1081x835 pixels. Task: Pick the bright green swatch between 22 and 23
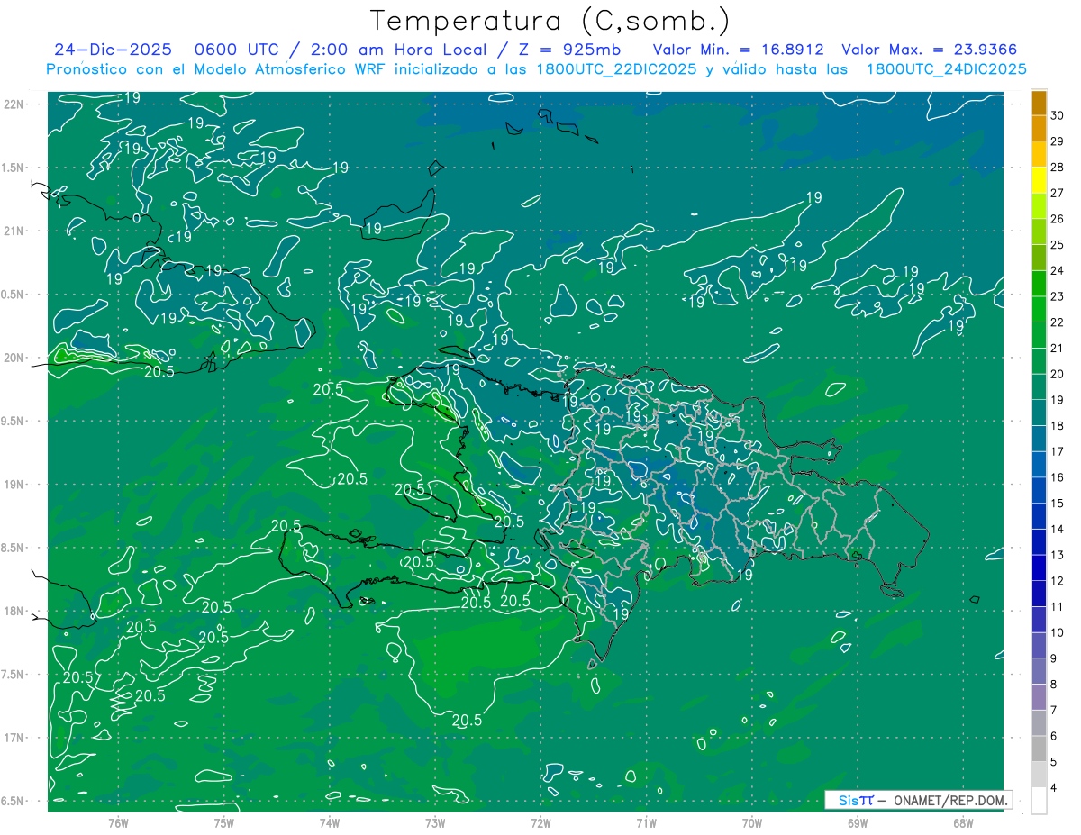click(x=1039, y=309)
